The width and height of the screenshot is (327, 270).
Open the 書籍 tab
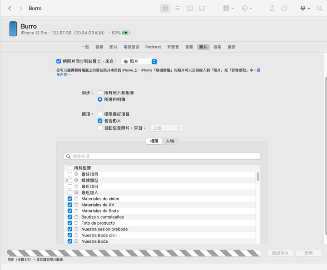click(x=189, y=47)
